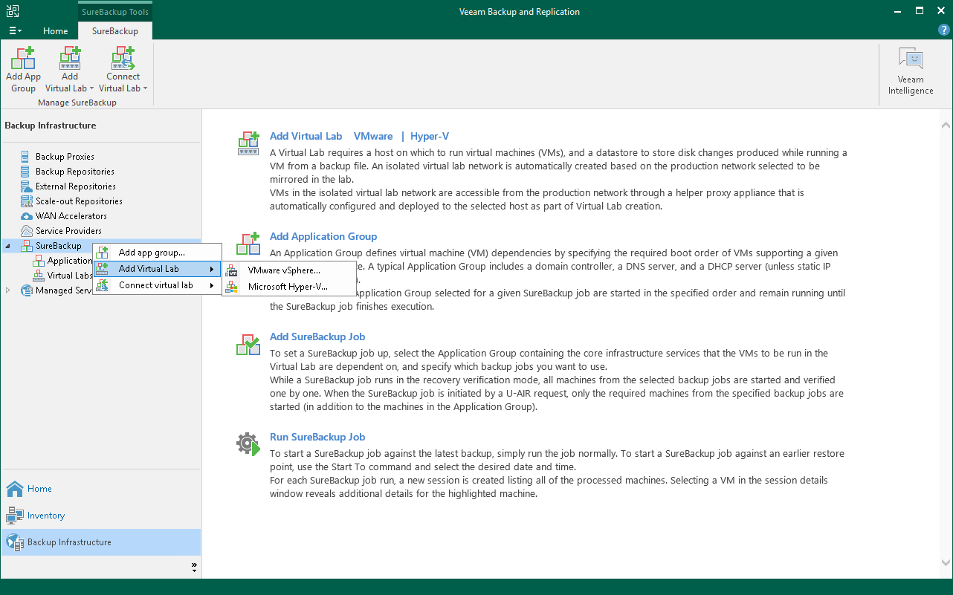953x595 pixels.
Task: Open the Connect virtual lab submenu arrow
Action: point(212,285)
